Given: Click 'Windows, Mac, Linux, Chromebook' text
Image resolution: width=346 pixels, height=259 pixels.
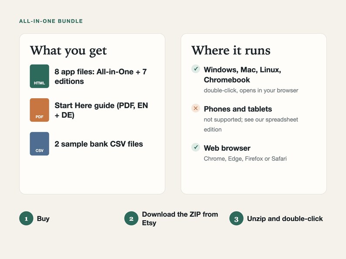Looking at the screenshot, I should pos(242,75).
